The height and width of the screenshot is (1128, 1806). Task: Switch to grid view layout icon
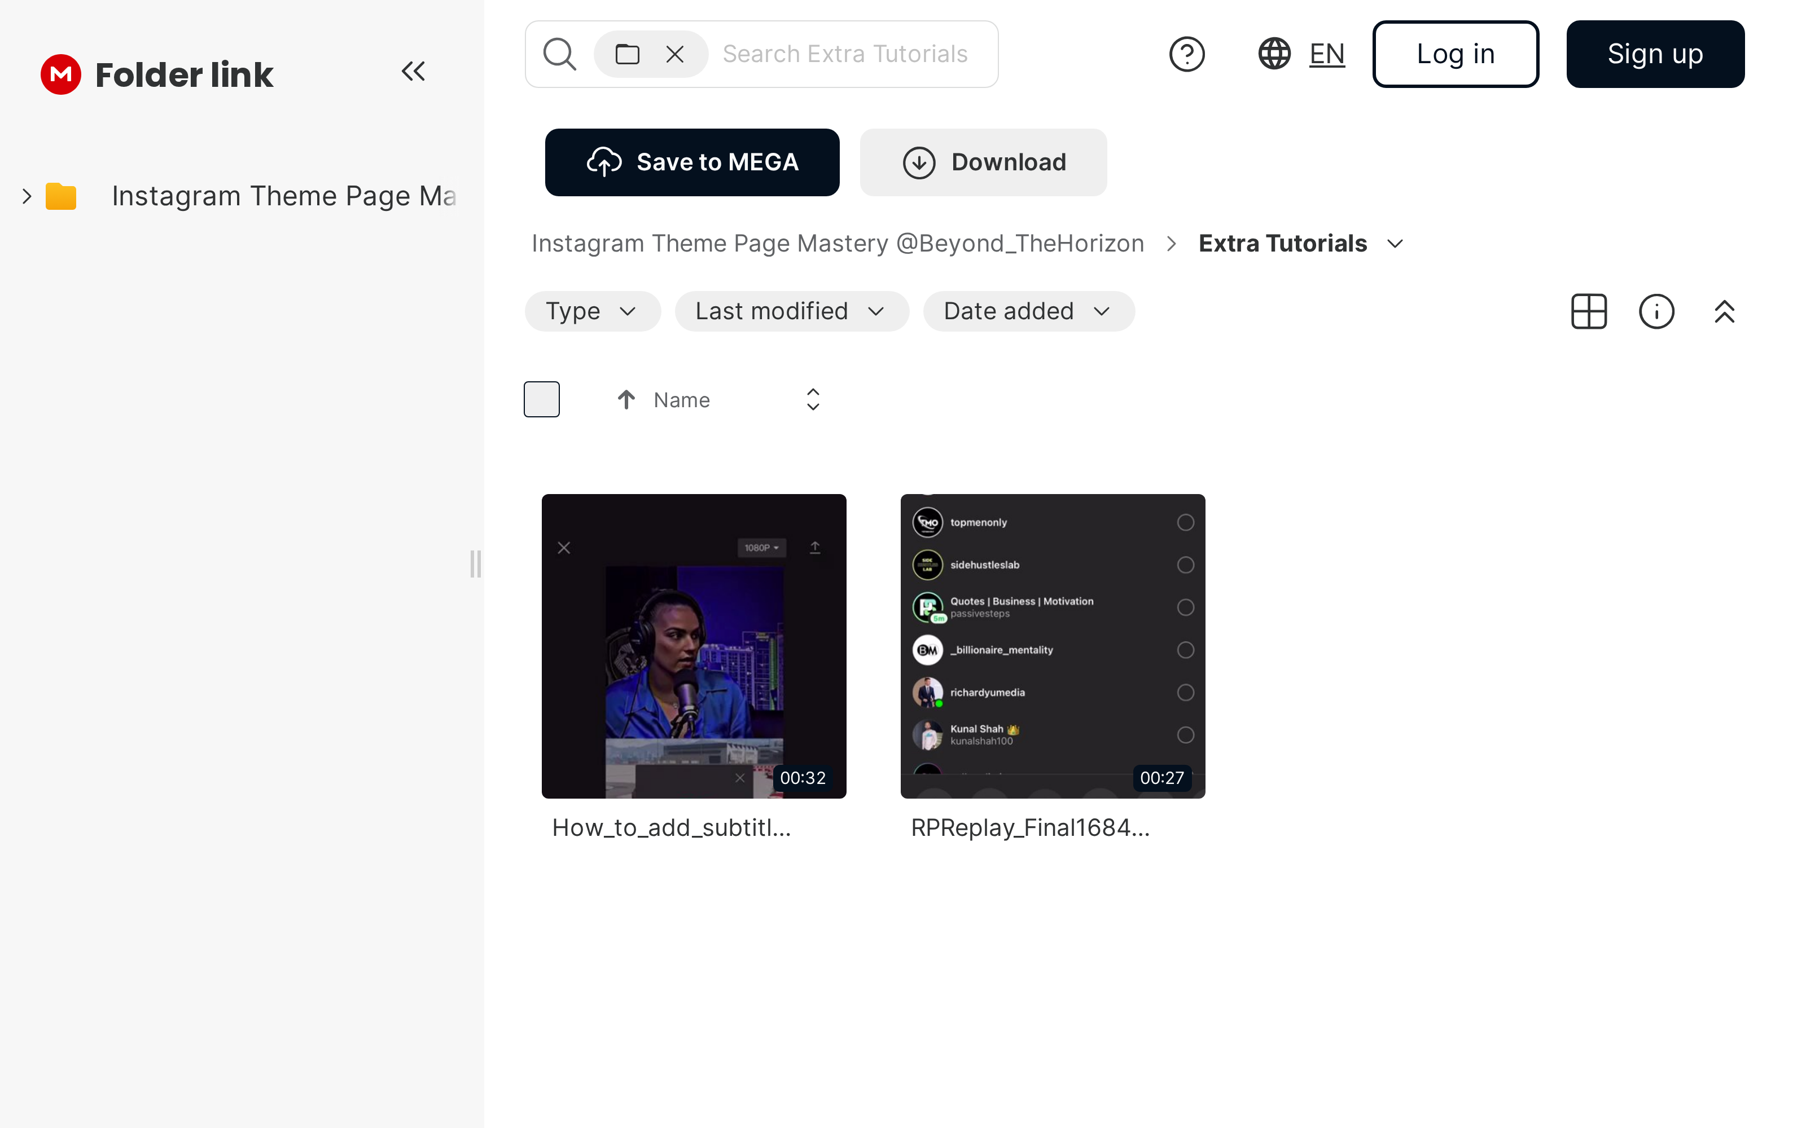pyautogui.click(x=1588, y=311)
